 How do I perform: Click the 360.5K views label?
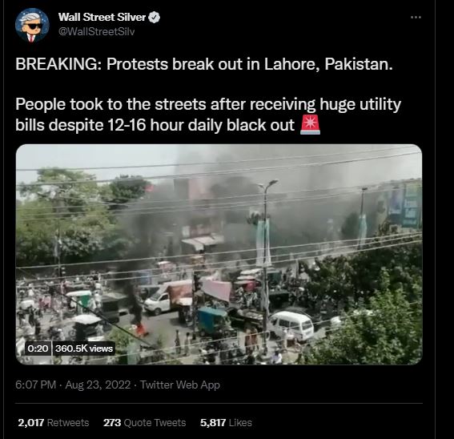(84, 348)
